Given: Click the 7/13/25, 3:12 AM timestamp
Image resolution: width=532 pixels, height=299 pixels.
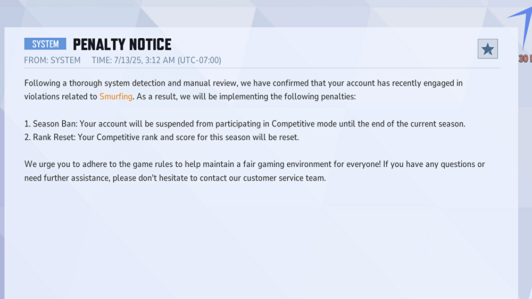Looking at the screenshot, I should click(144, 60).
